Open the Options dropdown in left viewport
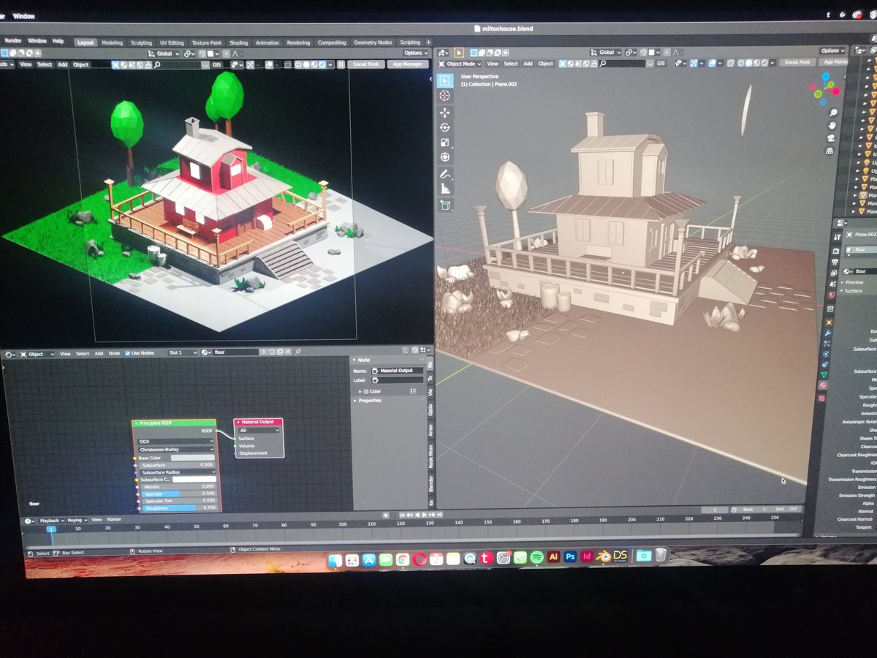The image size is (877, 658). pyautogui.click(x=416, y=53)
